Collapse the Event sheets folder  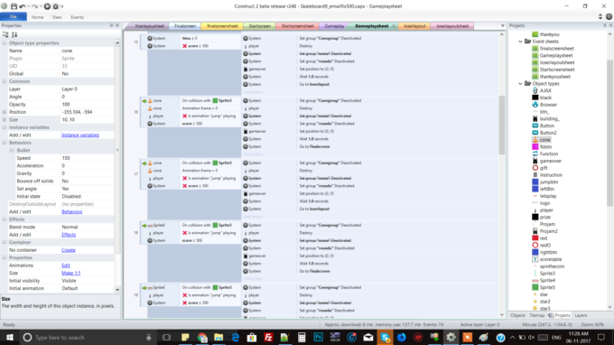point(520,42)
